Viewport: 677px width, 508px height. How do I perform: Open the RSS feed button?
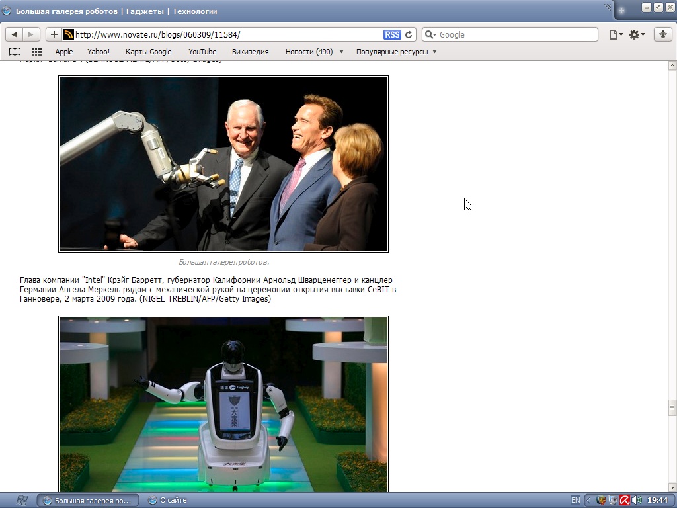coord(392,34)
